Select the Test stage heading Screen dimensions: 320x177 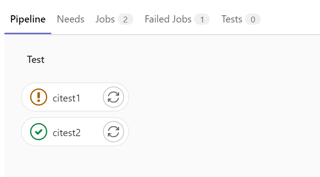coord(36,60)
